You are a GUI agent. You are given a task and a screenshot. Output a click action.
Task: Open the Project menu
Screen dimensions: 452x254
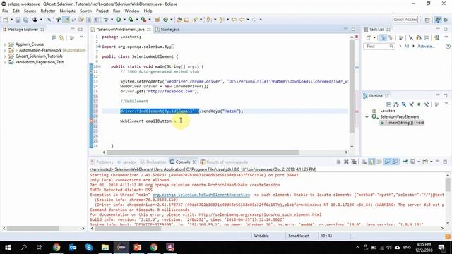pyautogui.click(x=102, y=11)
